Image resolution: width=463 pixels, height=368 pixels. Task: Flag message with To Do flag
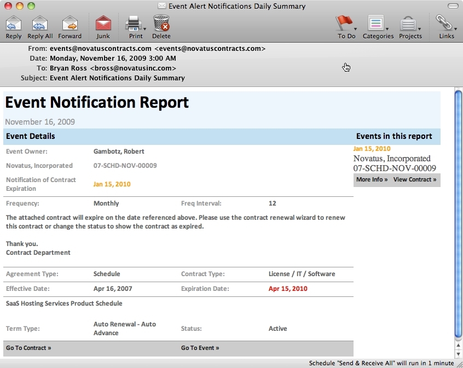pos(344,23)
